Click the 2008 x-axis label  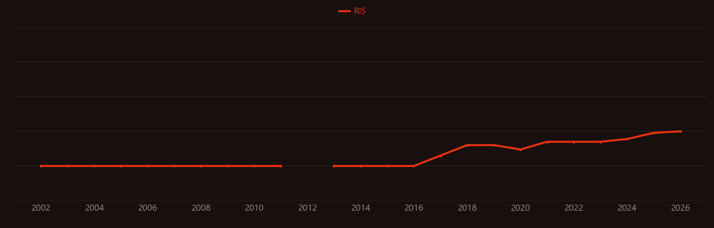click(x=201, y=208)
